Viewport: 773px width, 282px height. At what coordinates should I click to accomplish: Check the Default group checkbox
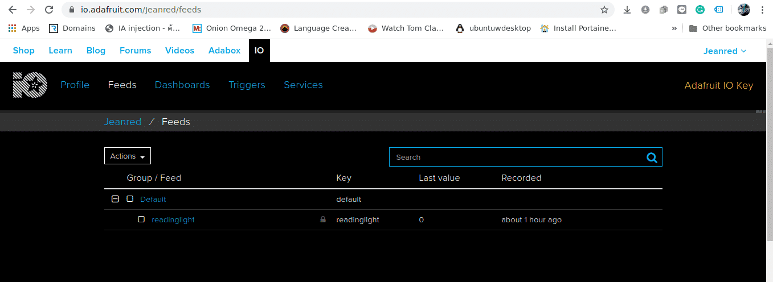(x=130, y=199)
